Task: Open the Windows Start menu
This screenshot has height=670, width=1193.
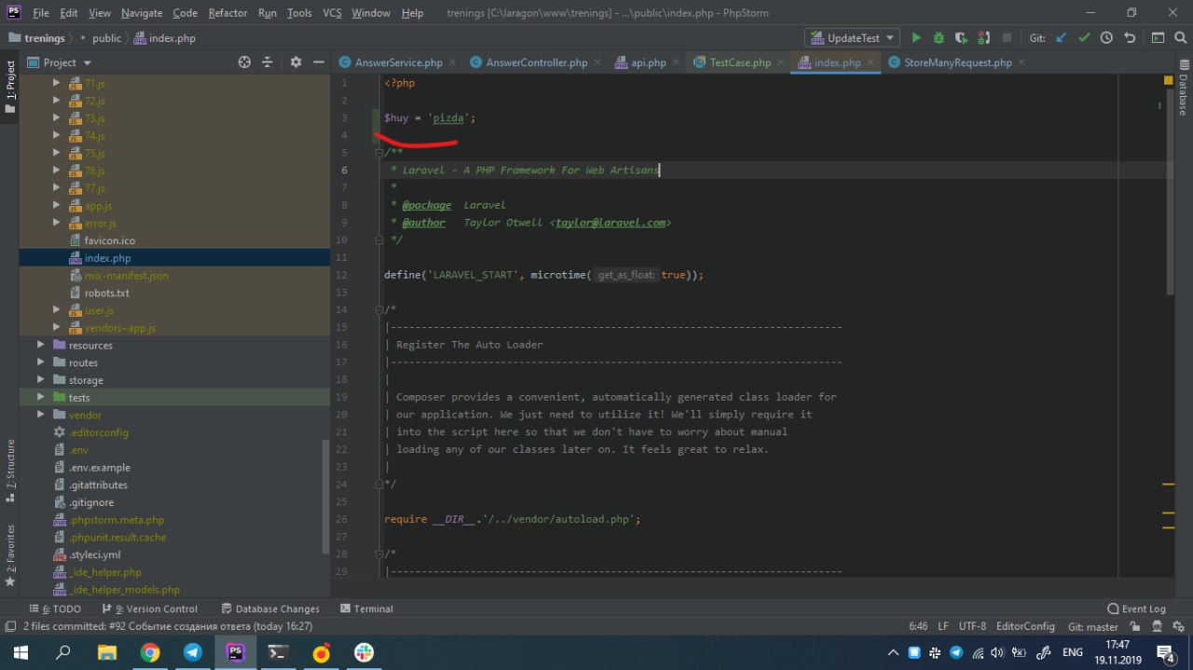Action: pos(21,652)
